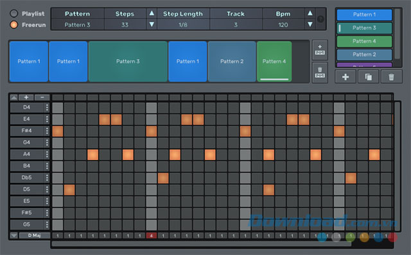This screenshot has height=255, width=411.
Task: Shift notes down with the bottom arrow
Action: 14,236
